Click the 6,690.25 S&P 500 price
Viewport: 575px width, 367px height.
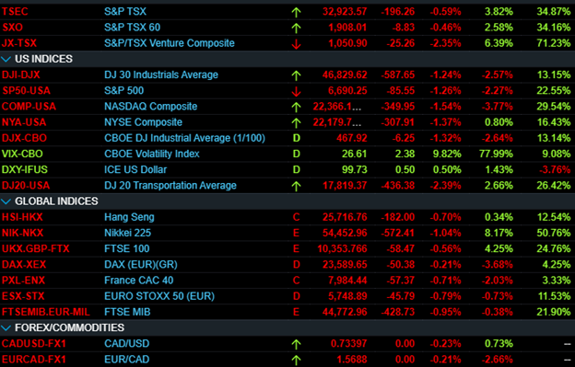[x=347, y=91]
